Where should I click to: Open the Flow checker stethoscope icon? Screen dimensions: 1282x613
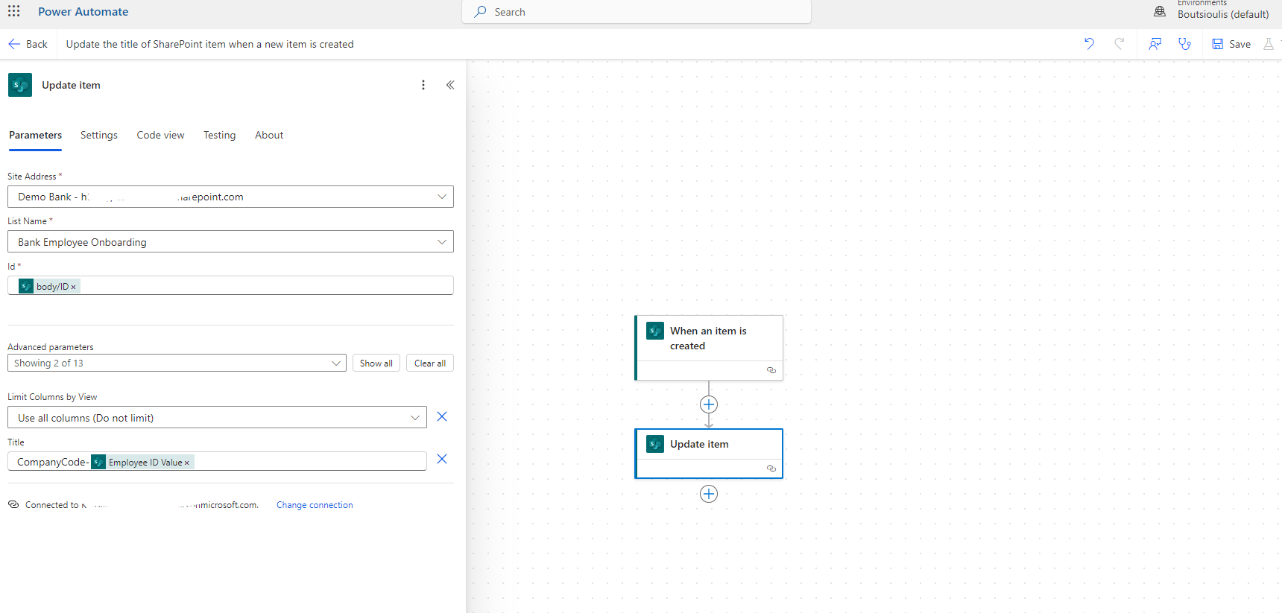pos(1184,44)
